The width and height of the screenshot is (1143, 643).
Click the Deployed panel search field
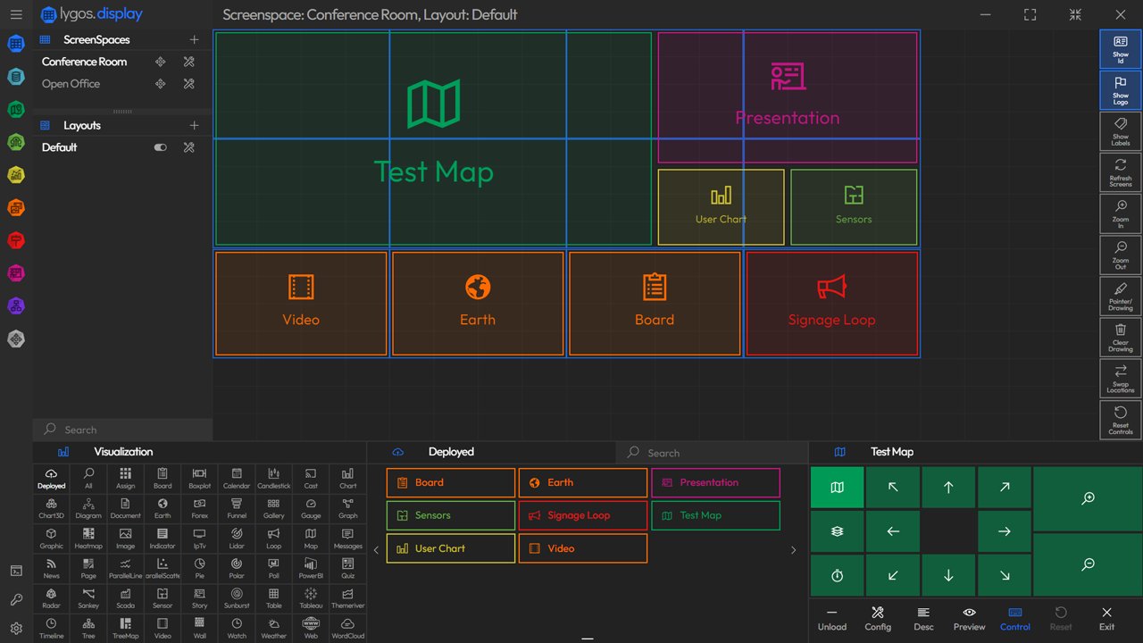(714, 453)
